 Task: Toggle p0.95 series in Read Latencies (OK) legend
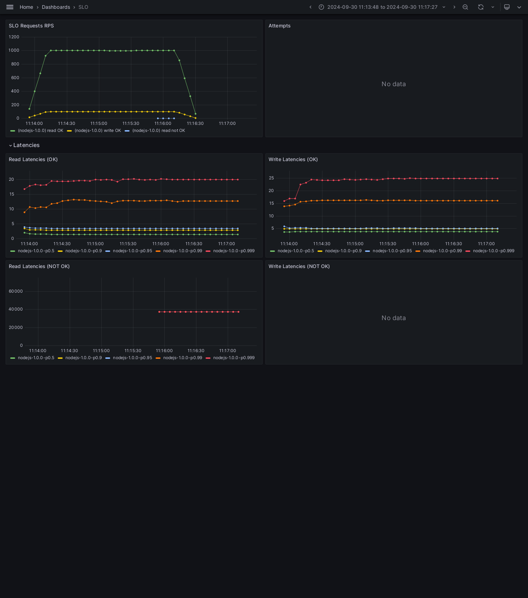pyautogui.click(x=132, y=251)
